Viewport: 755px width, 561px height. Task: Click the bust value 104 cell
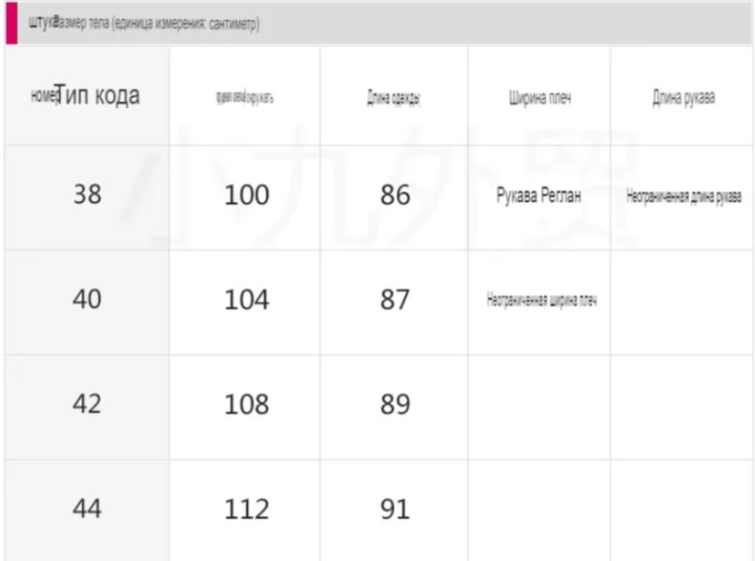pyautogui.click(x=245, y=302)
